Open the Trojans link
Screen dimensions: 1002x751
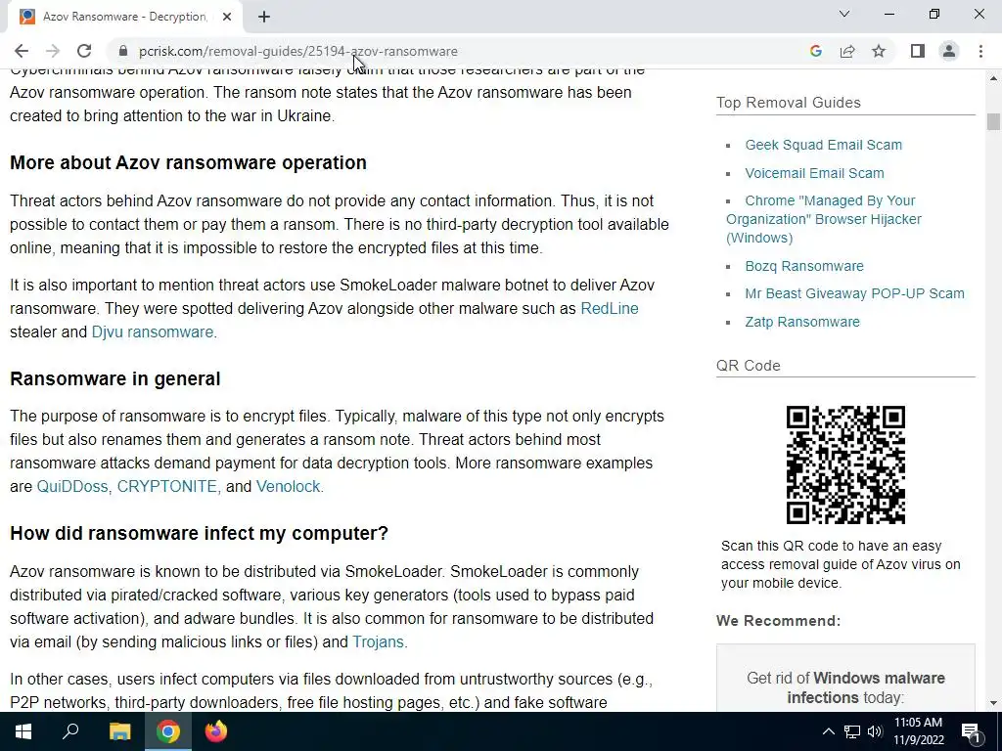point(378,641)
